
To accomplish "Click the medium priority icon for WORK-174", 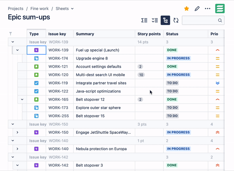I will click(x=218, y=58).
